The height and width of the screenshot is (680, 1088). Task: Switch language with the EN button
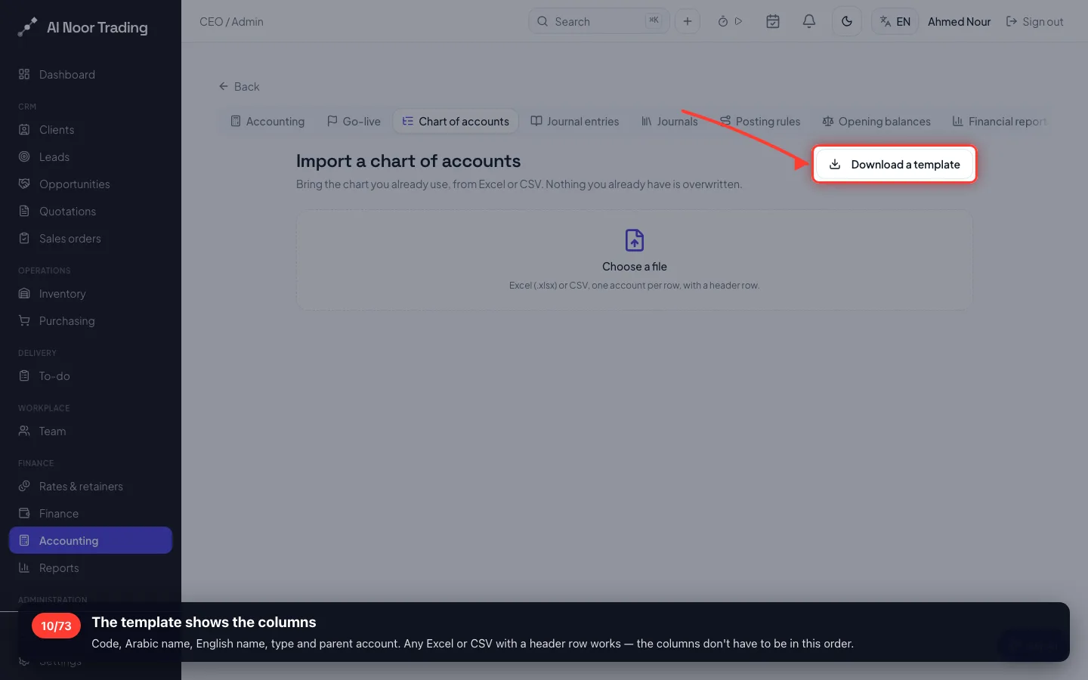(895, 21)
